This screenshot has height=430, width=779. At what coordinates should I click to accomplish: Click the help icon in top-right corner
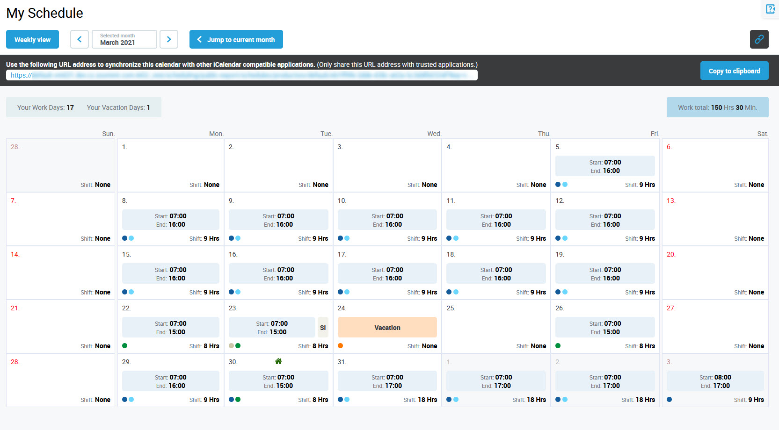coord(770,9)
